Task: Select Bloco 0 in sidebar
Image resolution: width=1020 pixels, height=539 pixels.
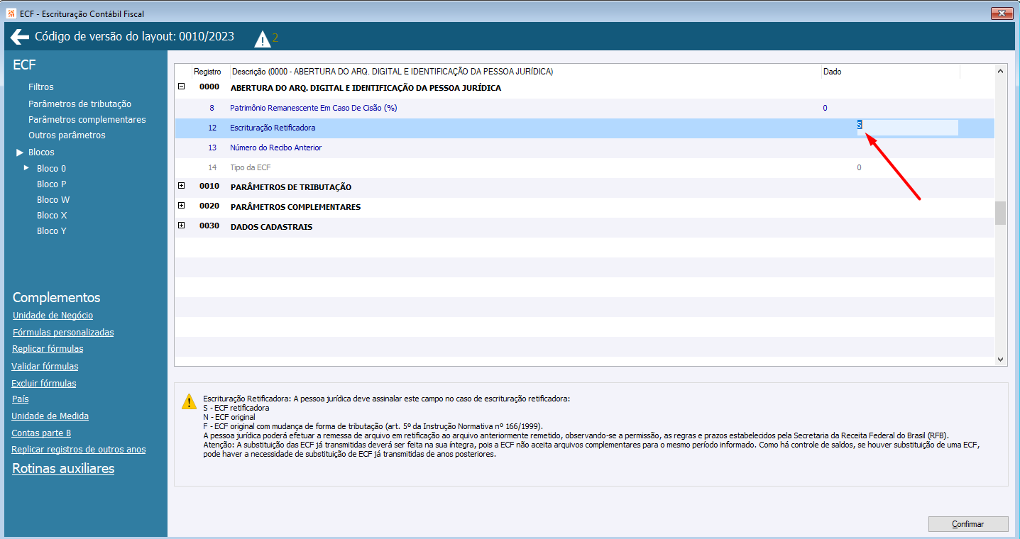Action: (x=52, y=169)
